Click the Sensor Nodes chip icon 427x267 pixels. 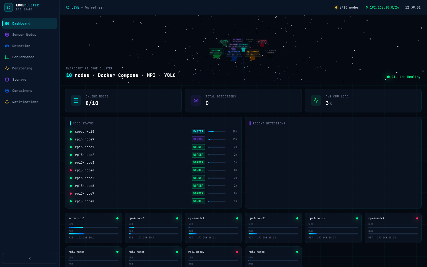coord(7,35)
